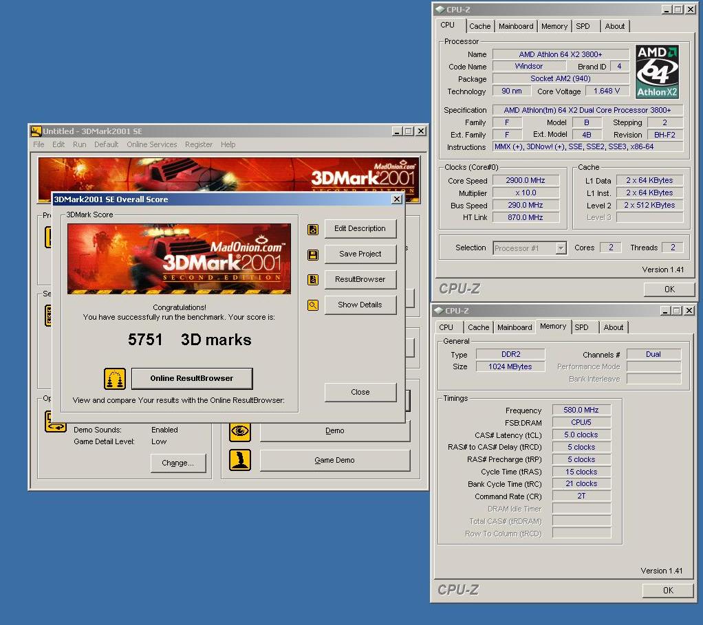The image size is (703, 625).
Task: Click the ResultBrowser document icon
Action: 313,280
